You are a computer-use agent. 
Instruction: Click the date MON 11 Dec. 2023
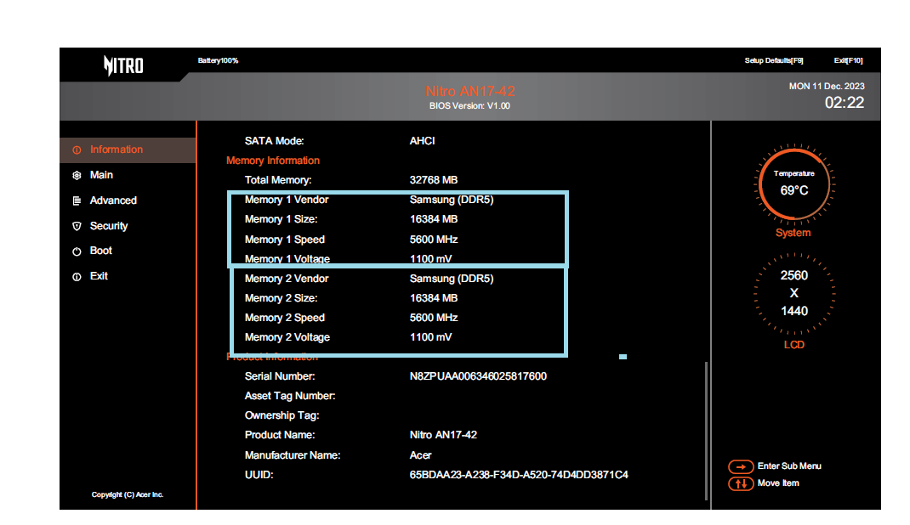point(827,87)
